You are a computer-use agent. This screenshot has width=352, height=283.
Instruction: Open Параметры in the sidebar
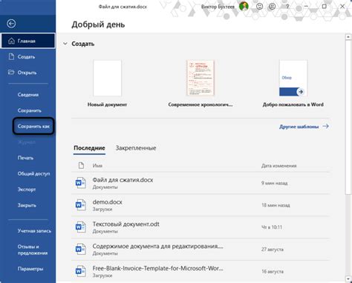(x=30, y=269)
